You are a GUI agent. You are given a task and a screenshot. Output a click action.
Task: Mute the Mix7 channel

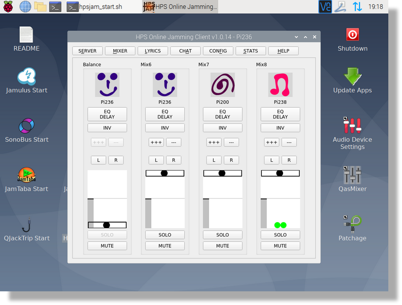223,246
